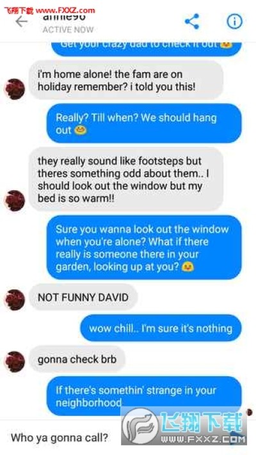This screenshot has width=256, height=455.
Task: Select the "they really sound like footsteps" message
Action: (126, 179)
